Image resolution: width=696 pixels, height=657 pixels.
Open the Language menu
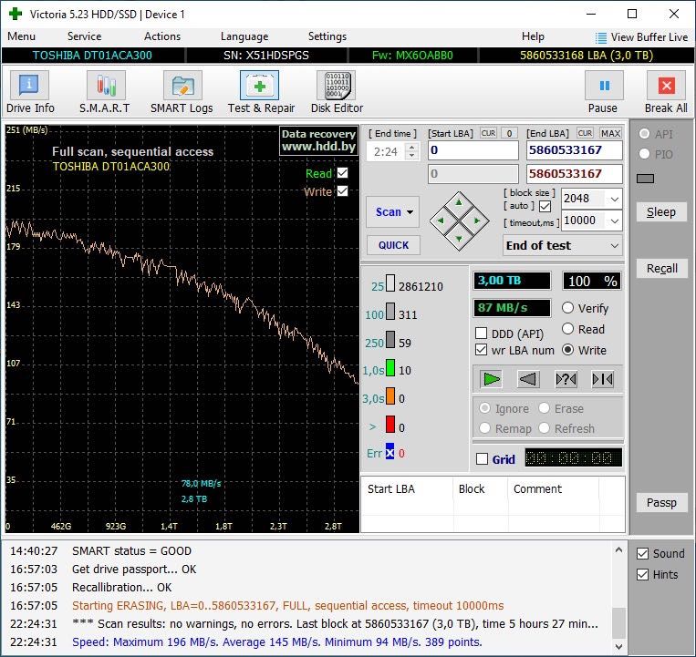[x=244, y=36]
